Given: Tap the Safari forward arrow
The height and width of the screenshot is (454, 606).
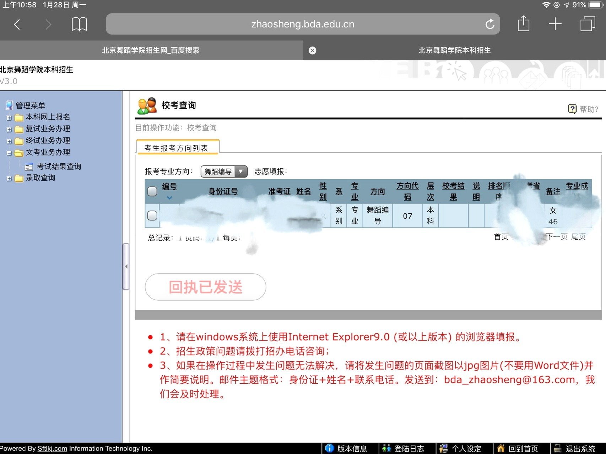Looking at the screenshot, I should [48, 24].
